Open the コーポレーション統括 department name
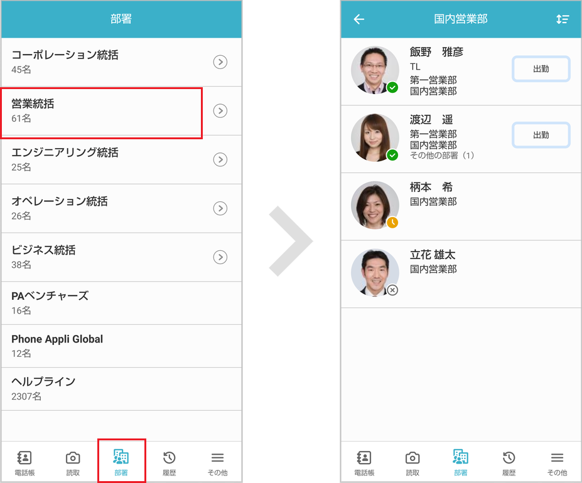582x483 pixels. [65, 55]
